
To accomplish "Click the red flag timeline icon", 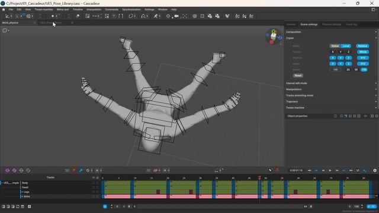I will [x=74, y=170].
